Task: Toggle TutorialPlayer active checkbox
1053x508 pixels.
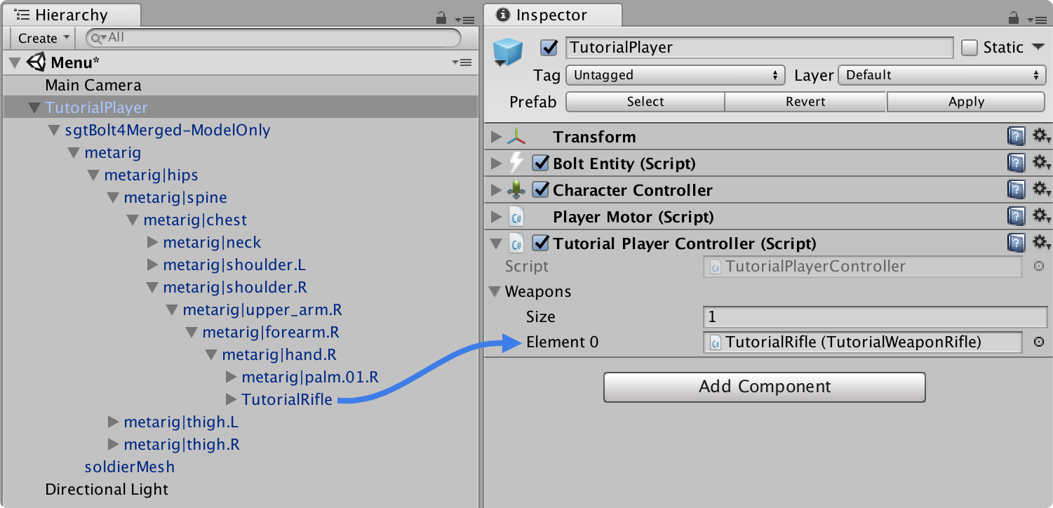Action: tap(549, 48)
